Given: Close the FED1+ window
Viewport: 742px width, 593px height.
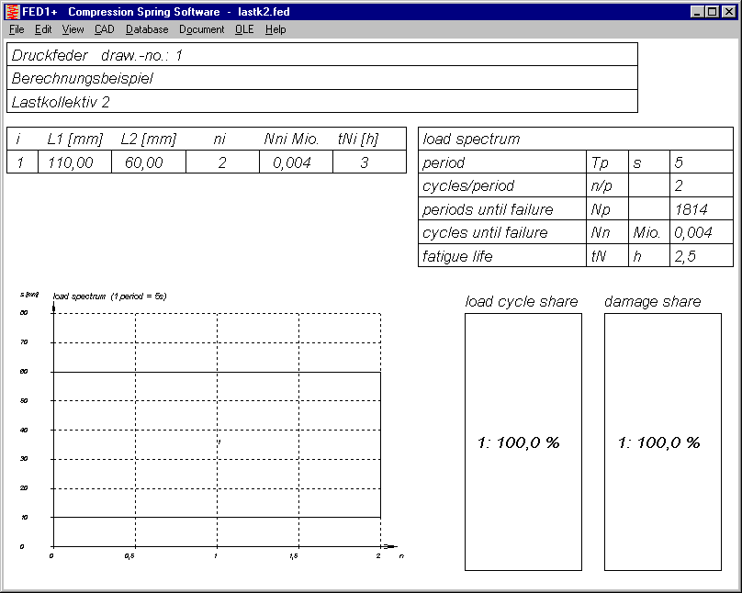Looking at the screenshot, I should pos(729,12).
